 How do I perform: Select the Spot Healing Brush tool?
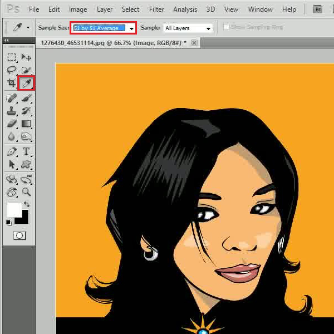pos(12,98)
